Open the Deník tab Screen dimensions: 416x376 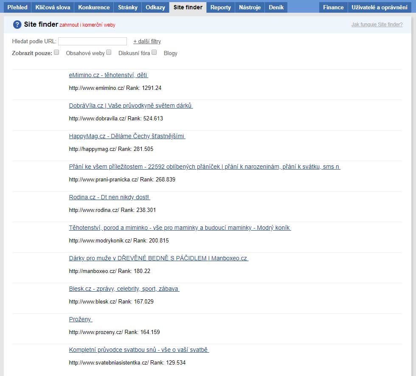276,7
